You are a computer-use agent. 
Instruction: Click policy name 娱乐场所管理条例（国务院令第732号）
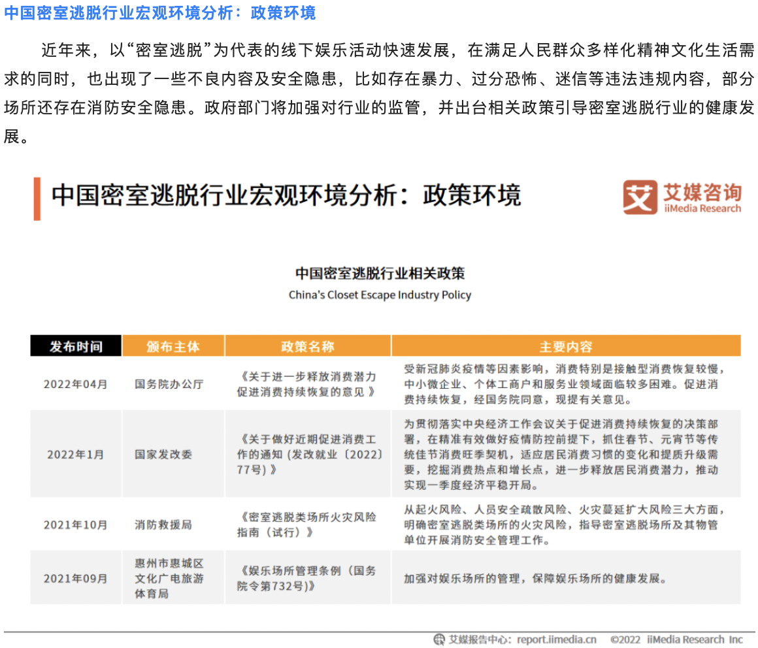pyautogui.click(x=306, y=578)
